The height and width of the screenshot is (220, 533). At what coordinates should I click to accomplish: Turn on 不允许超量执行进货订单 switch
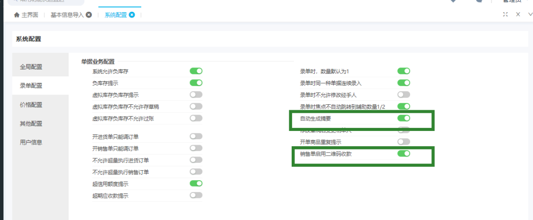(196, 159)
